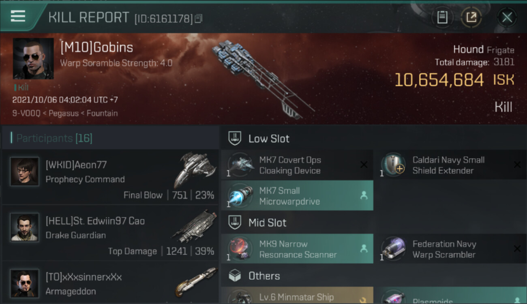The image size is (527, 304).
Task: Share the kill report externally
Action: click(471, 17)
